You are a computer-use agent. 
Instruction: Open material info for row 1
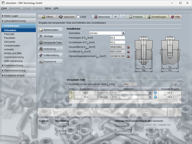156,93
